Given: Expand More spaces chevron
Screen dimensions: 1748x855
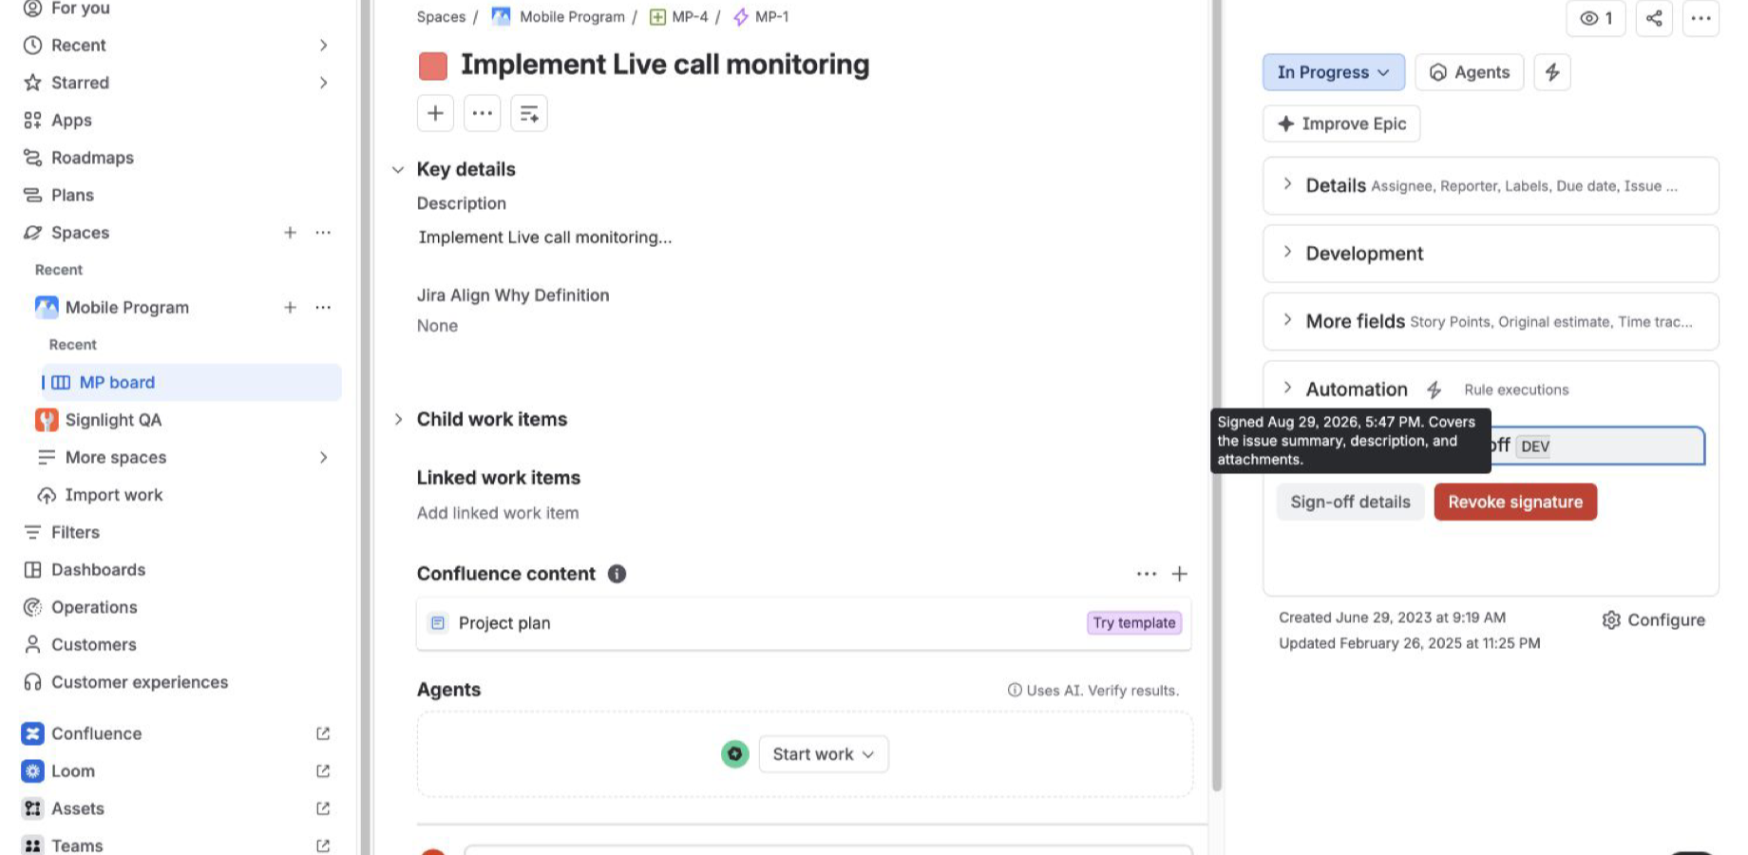Looking at the screenshot, I should point(323,458).
